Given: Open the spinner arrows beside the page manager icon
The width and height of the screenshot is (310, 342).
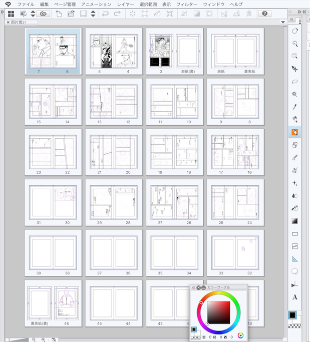Looking at the screenshot, I should click(33, 14).
